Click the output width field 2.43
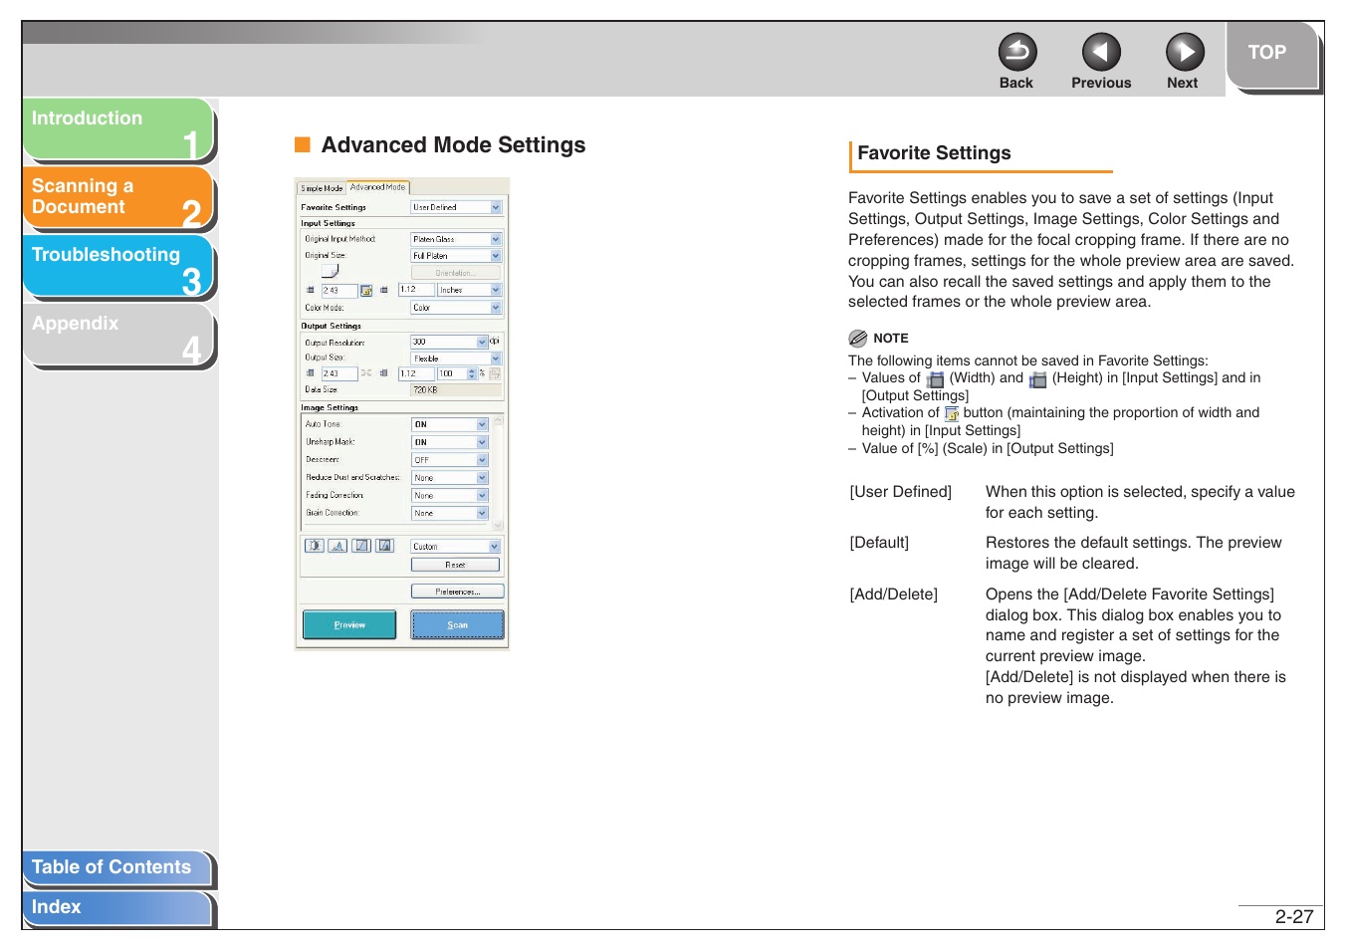 click(x=338, y=373)
